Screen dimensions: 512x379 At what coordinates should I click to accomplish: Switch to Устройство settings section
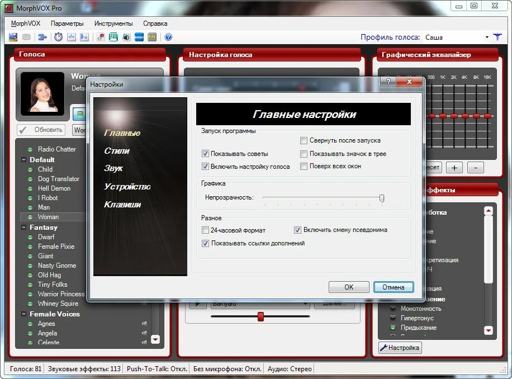[127, 186]
